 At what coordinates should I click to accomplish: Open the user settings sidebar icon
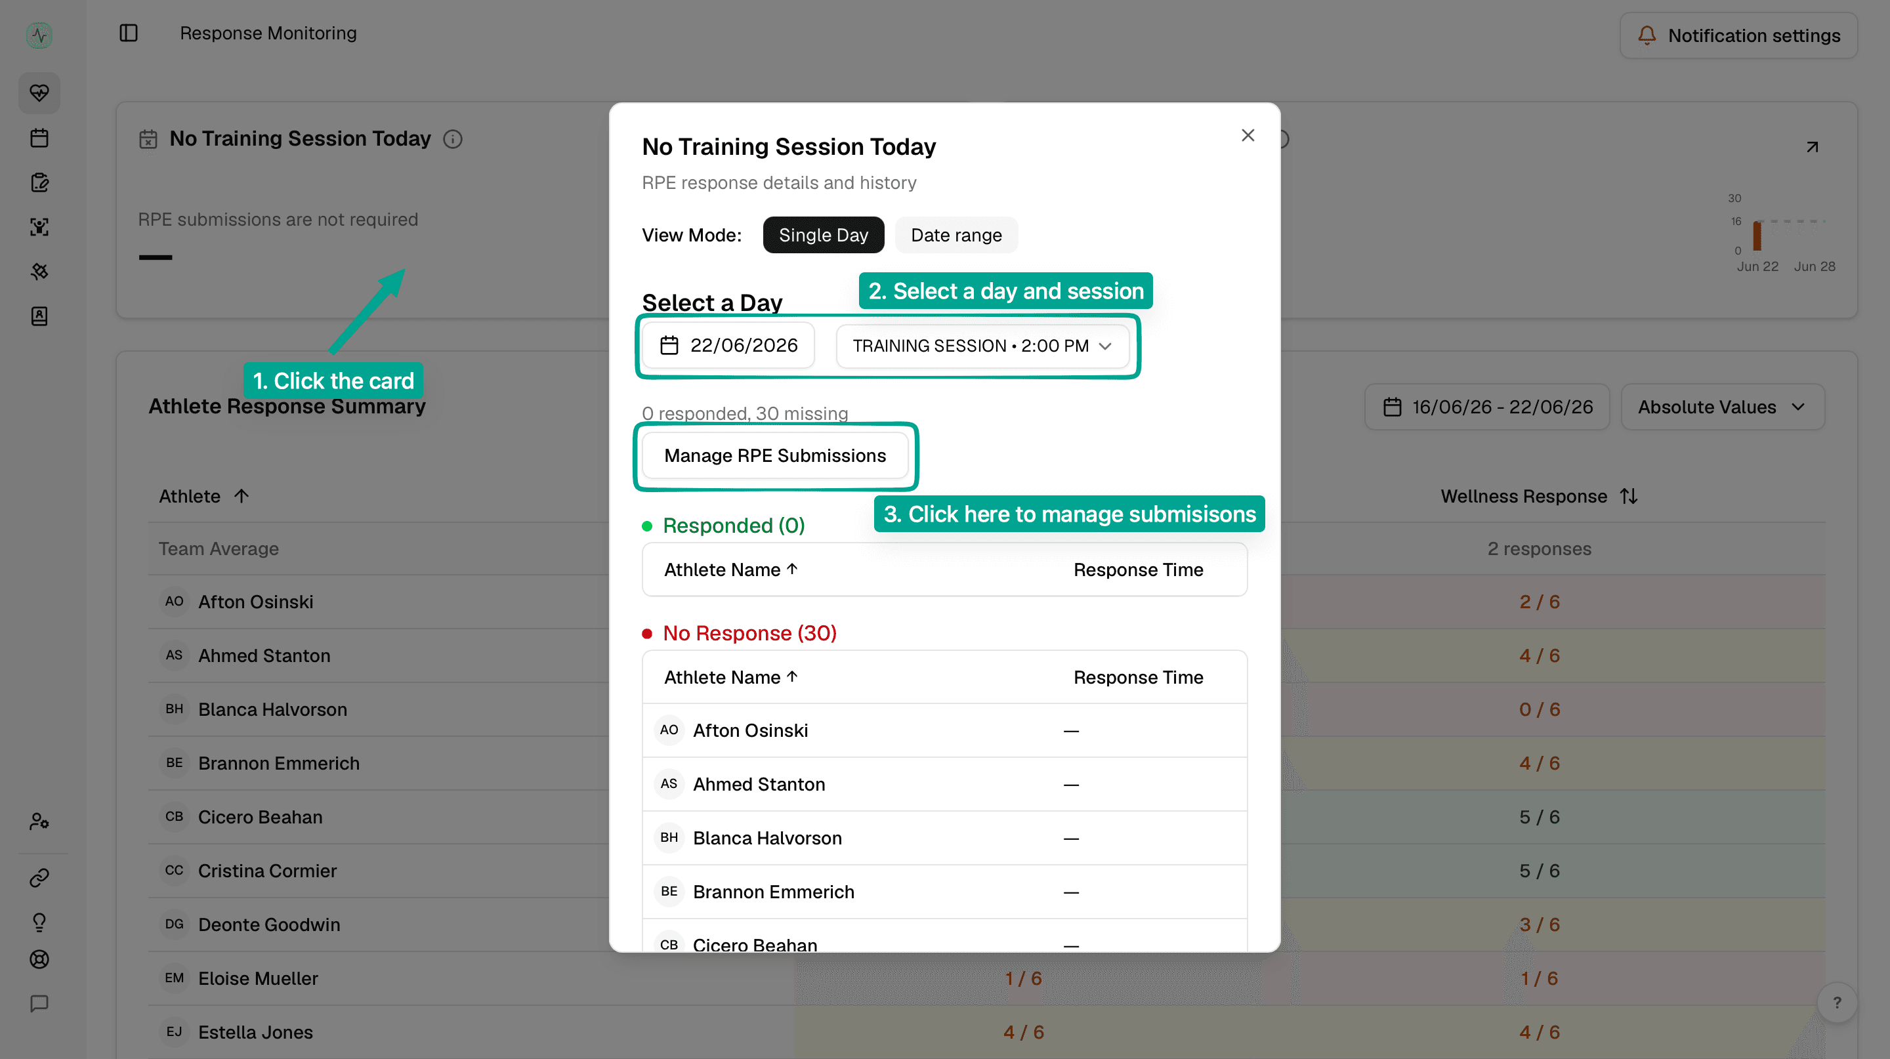tap(39, 821)
